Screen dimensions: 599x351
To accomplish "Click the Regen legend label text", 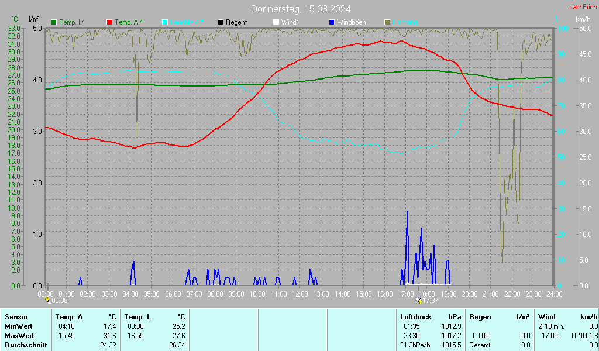I will [236, 22].
